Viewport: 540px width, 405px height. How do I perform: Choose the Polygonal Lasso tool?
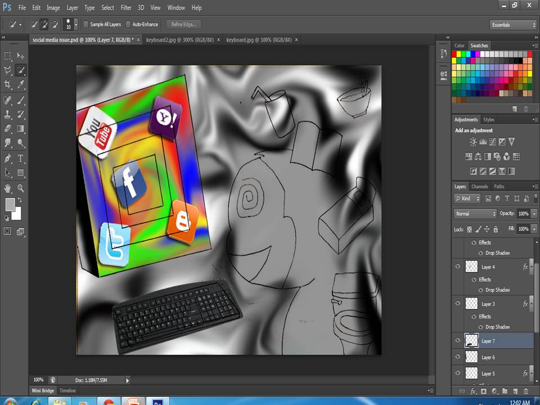pos(7,70)
